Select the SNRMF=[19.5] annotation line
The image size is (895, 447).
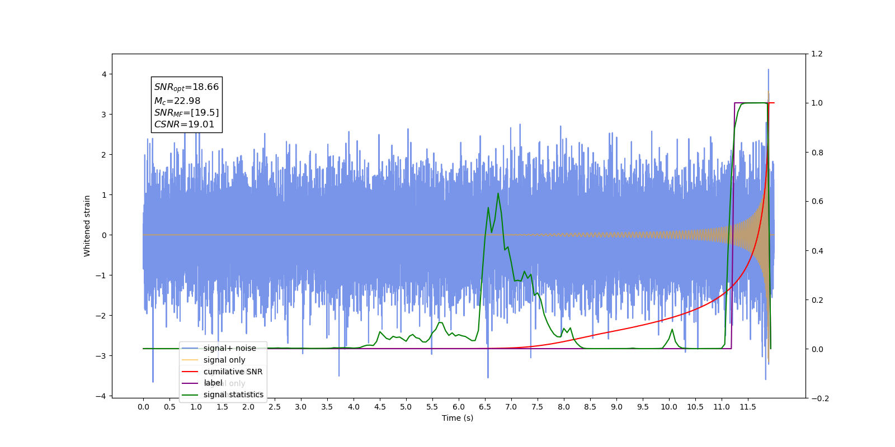186,113
